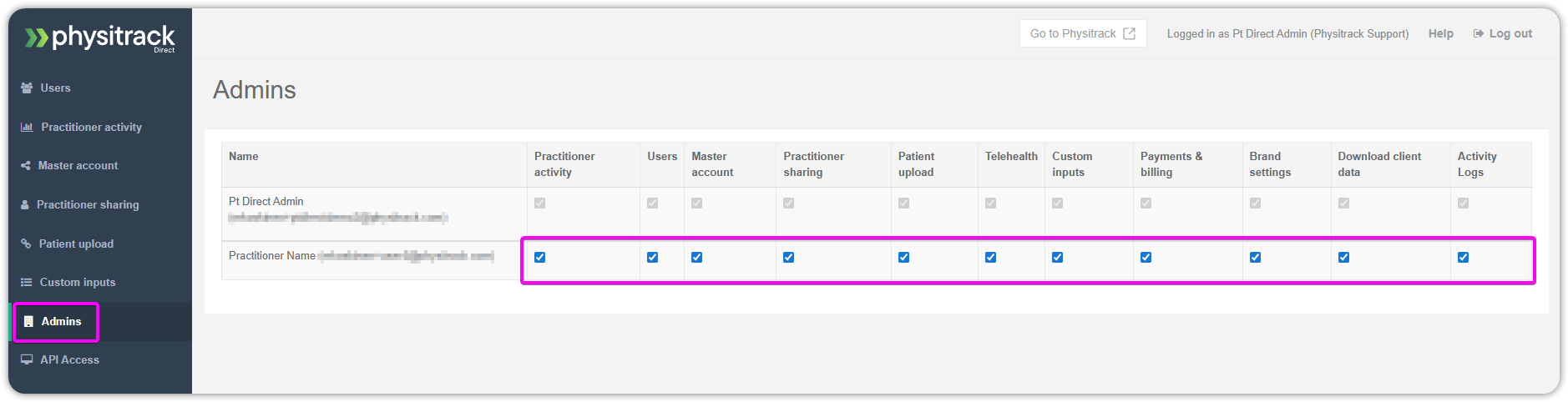Click the Practitioner sharing person icon
Image resolution: width=1568 pixels, height=402 pixels.
(x=25, y=204)
